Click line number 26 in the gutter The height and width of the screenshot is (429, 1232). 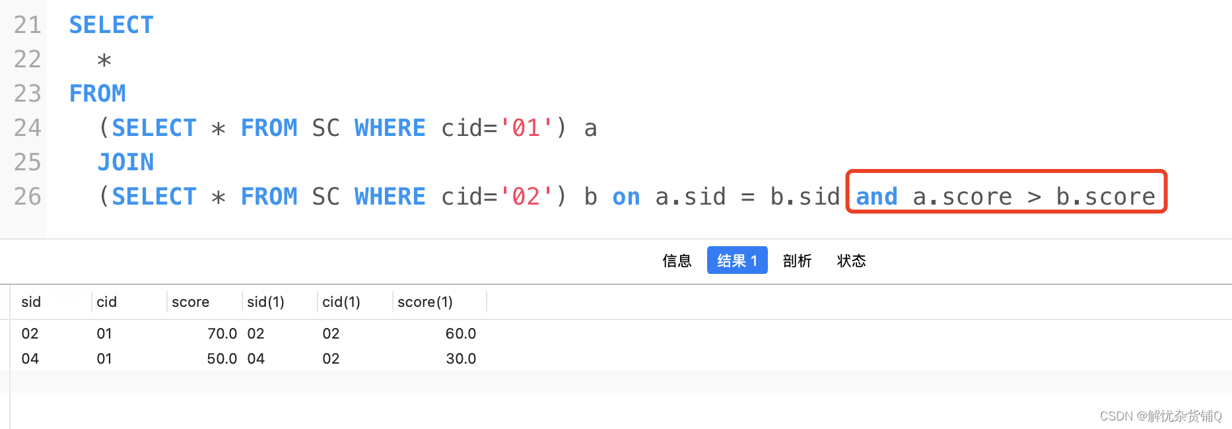pos(27,197)
